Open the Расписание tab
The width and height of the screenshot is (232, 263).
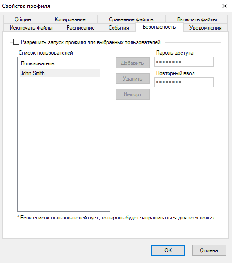click(x=81, y=28)
